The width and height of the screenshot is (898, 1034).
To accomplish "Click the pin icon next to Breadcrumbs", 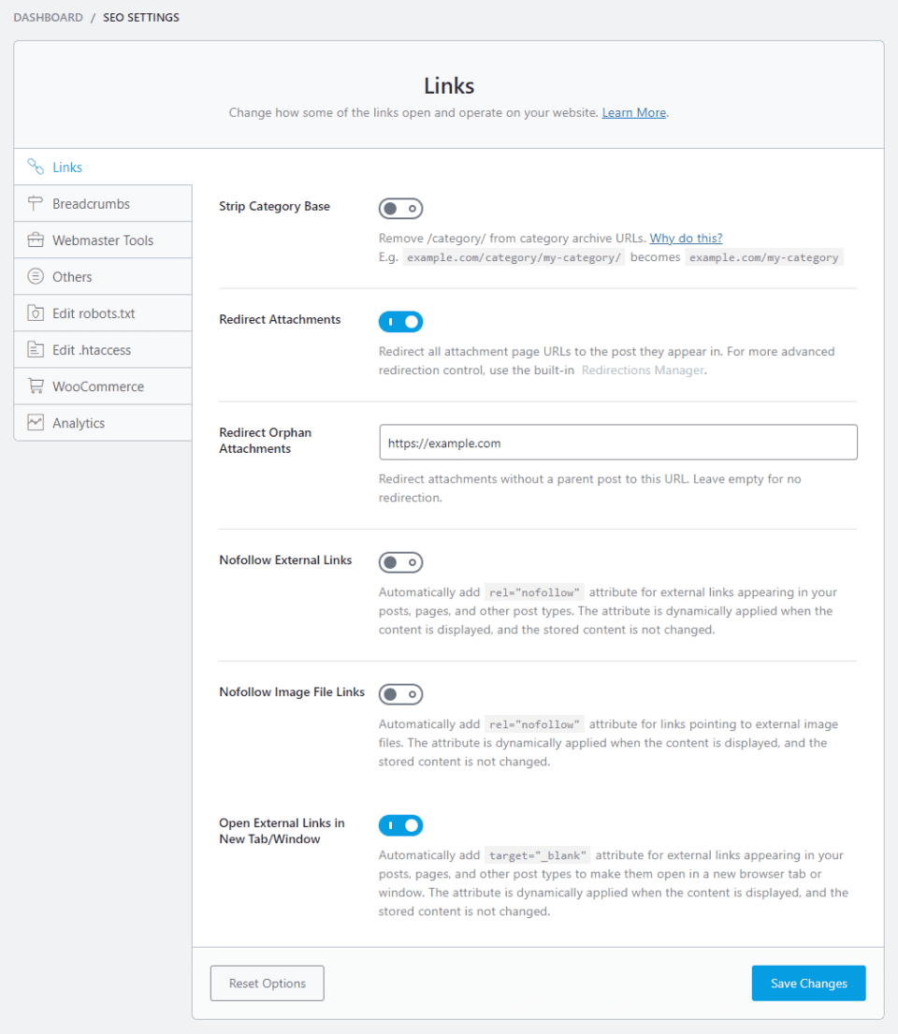I will 35,203.
